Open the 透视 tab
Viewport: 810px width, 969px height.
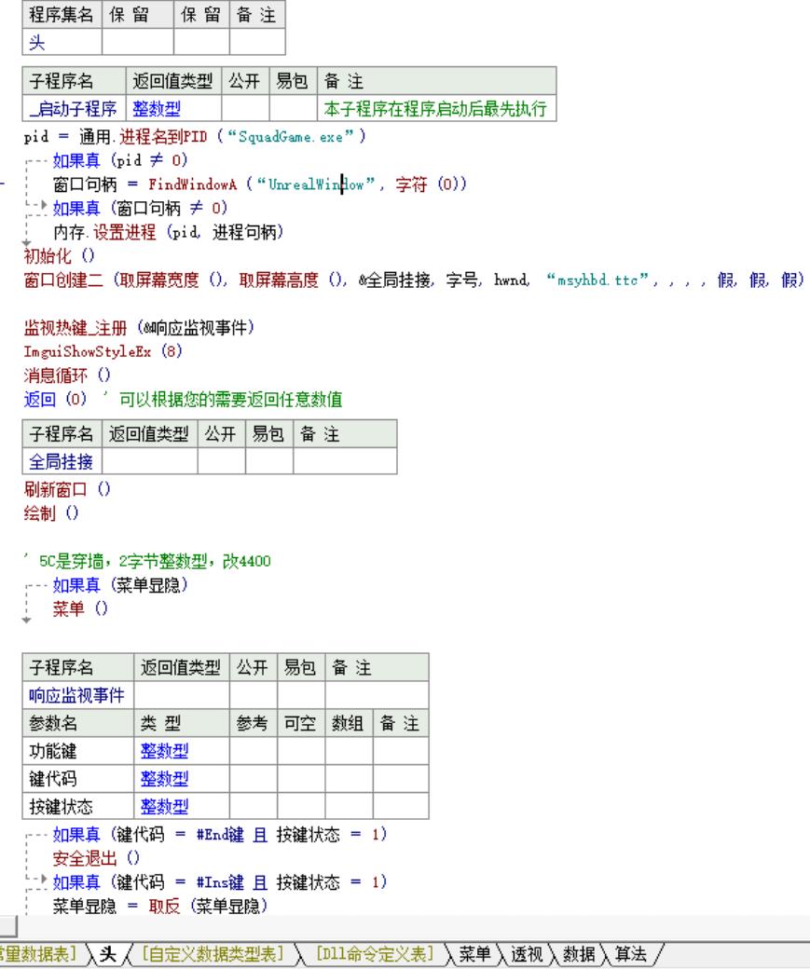tap(519, 955)
